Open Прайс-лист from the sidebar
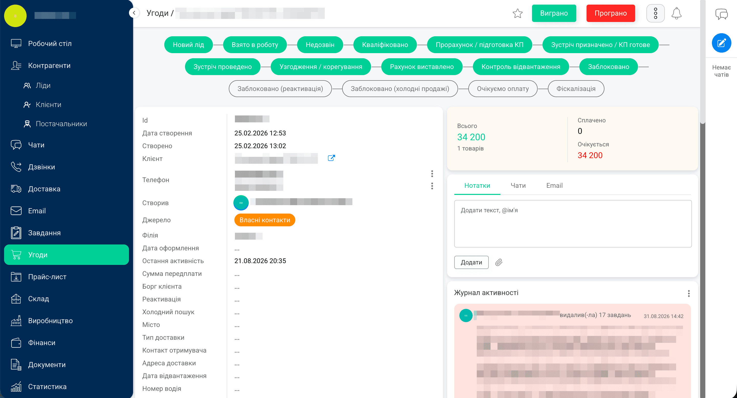Viewport: 737px width, 398px height. pos(66,277)
